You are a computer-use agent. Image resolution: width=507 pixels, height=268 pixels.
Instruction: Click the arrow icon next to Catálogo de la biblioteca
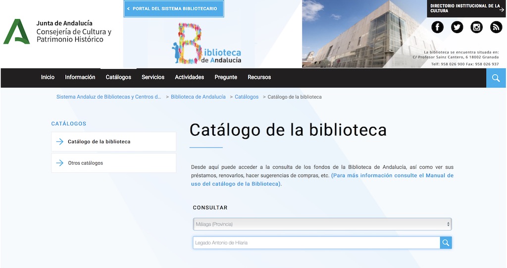coord(59,142)
